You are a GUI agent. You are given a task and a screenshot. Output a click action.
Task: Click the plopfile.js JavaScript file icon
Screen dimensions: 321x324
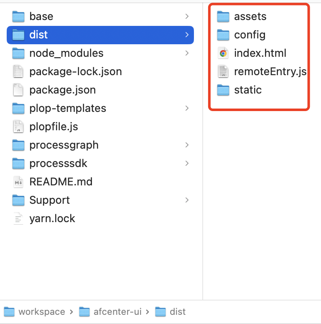tap(18, 127)
